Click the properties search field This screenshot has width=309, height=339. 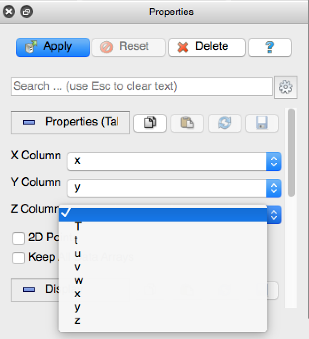click(141, 86)
